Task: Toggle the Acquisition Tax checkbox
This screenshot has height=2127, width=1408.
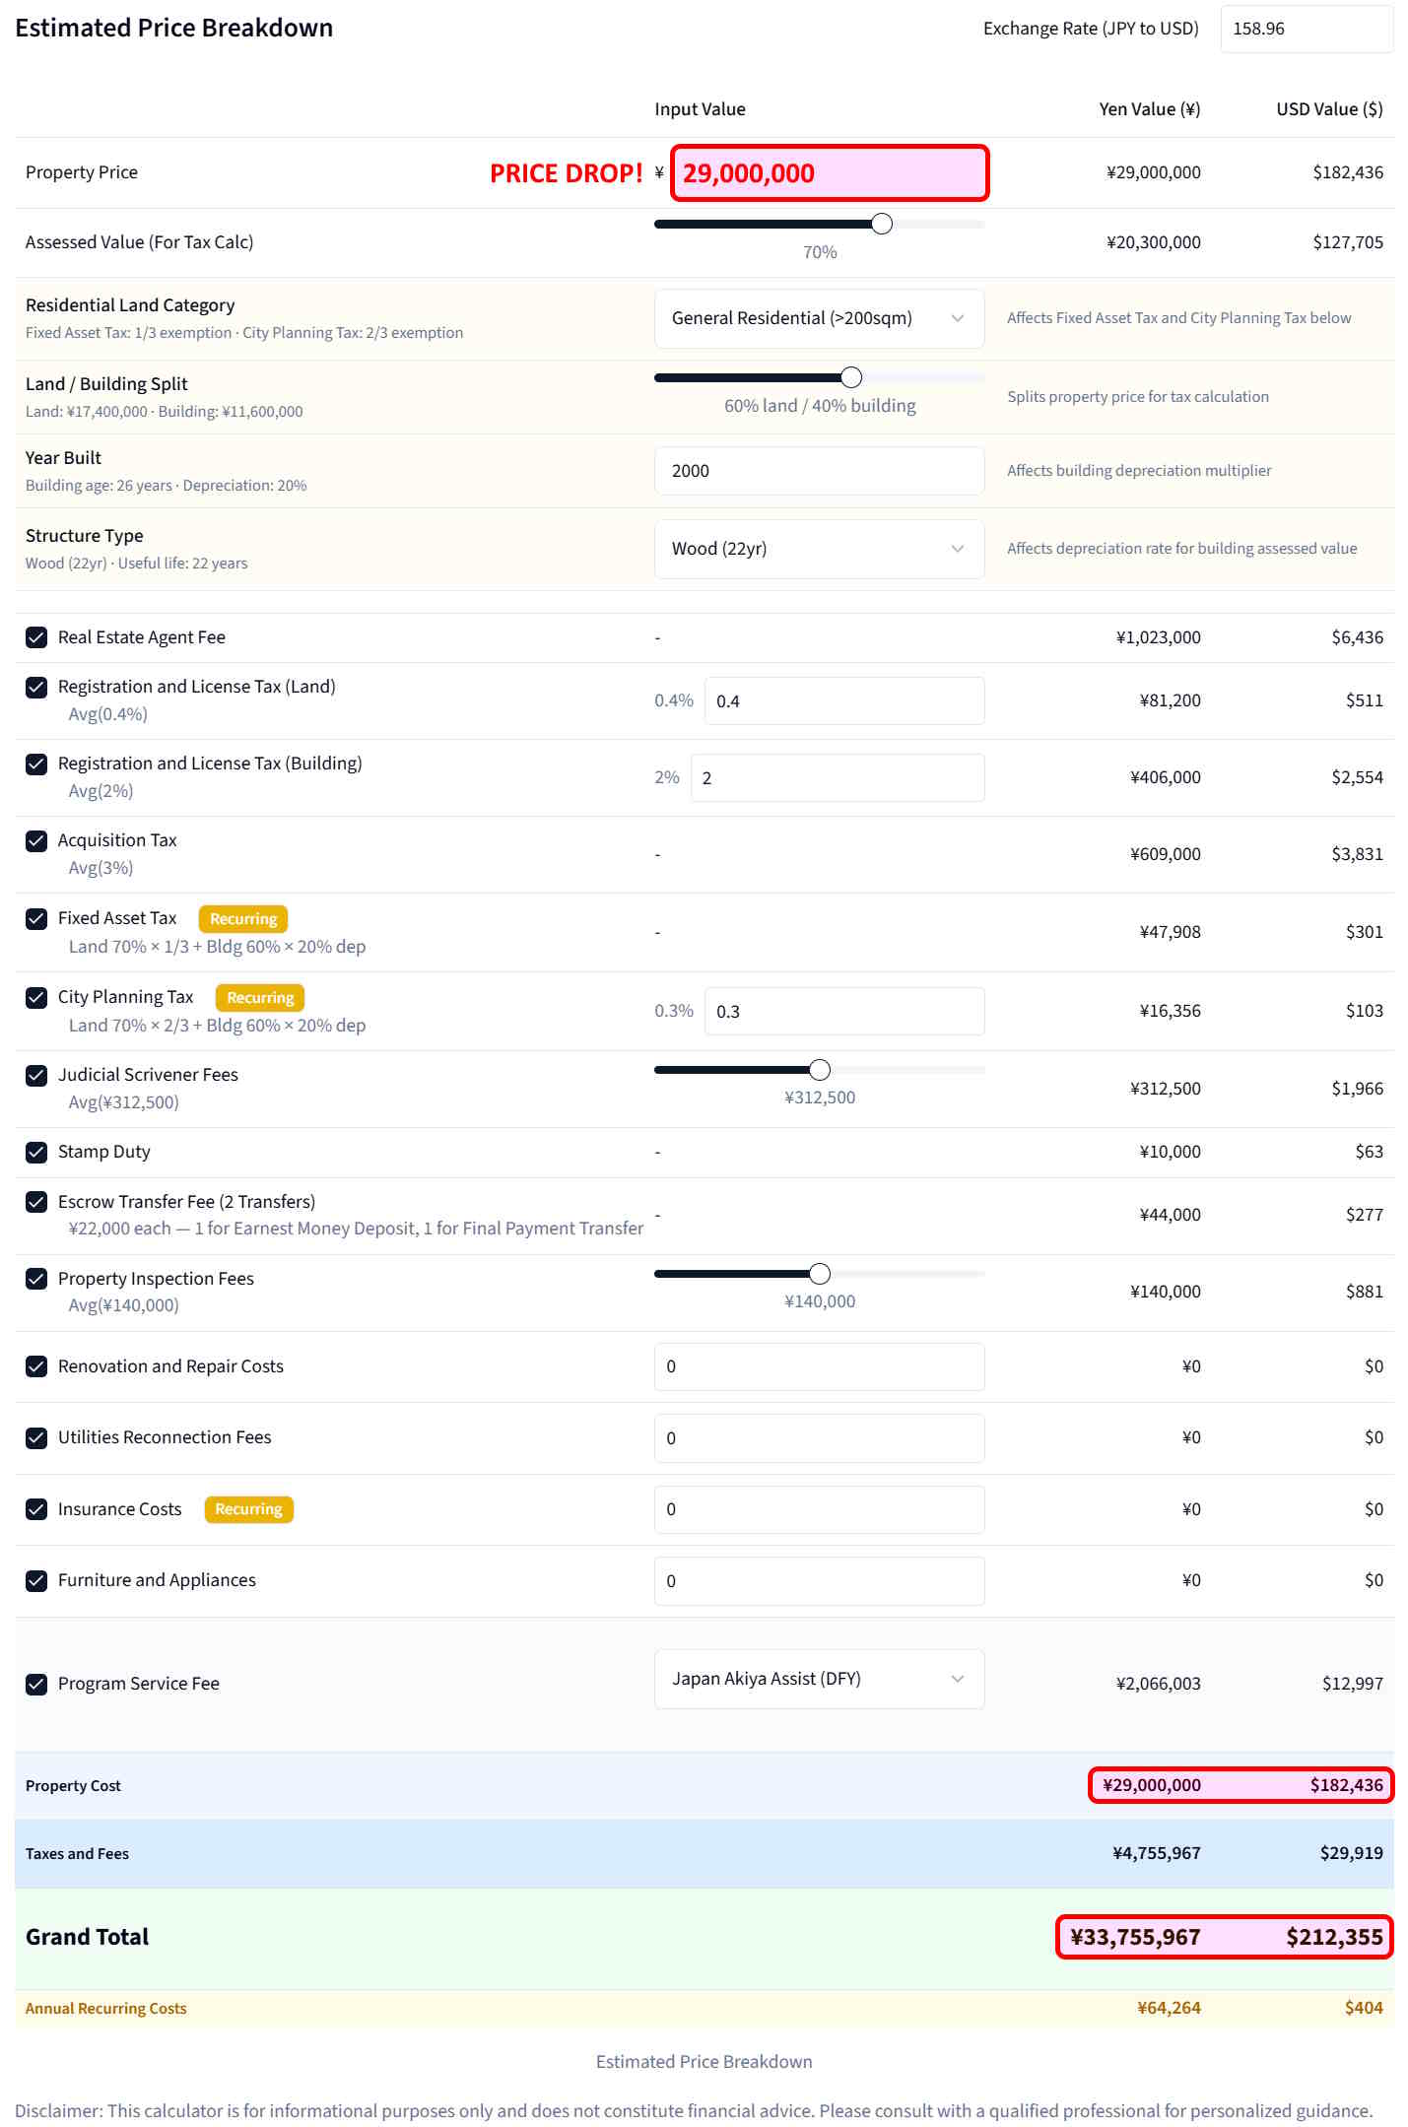Action: tap(36, 840)
